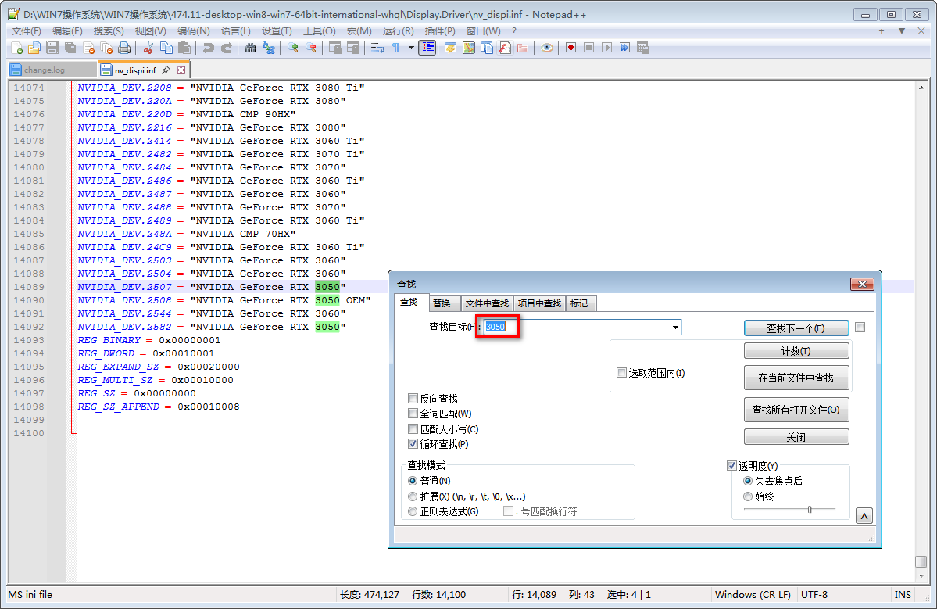Click the open file toolbar icon
The image size is (937, 609).
point(34,48)
